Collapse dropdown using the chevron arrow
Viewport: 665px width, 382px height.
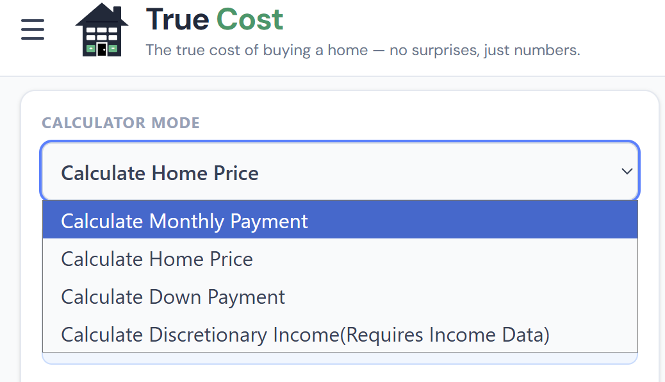[627, 172]
